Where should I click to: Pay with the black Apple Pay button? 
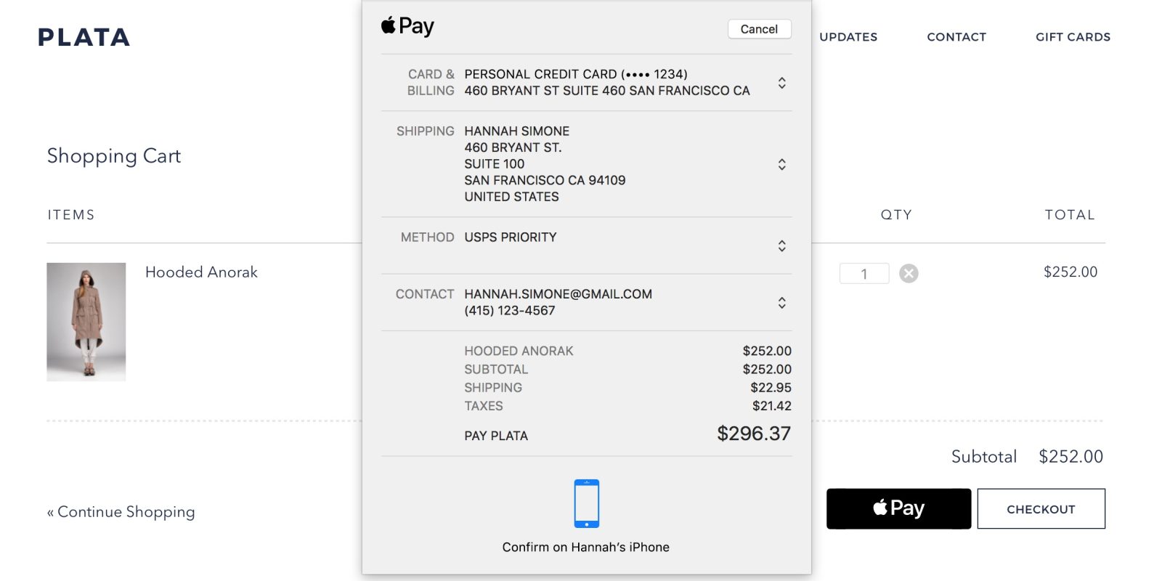(898, 508)
